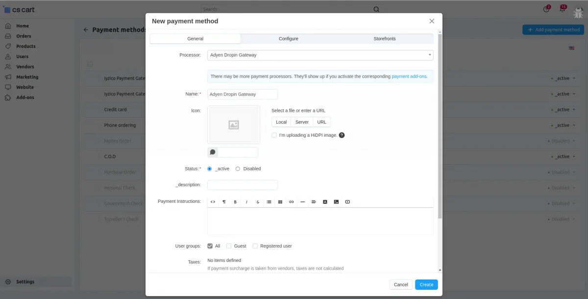Open the language flag selector

[x=571, y=48]
